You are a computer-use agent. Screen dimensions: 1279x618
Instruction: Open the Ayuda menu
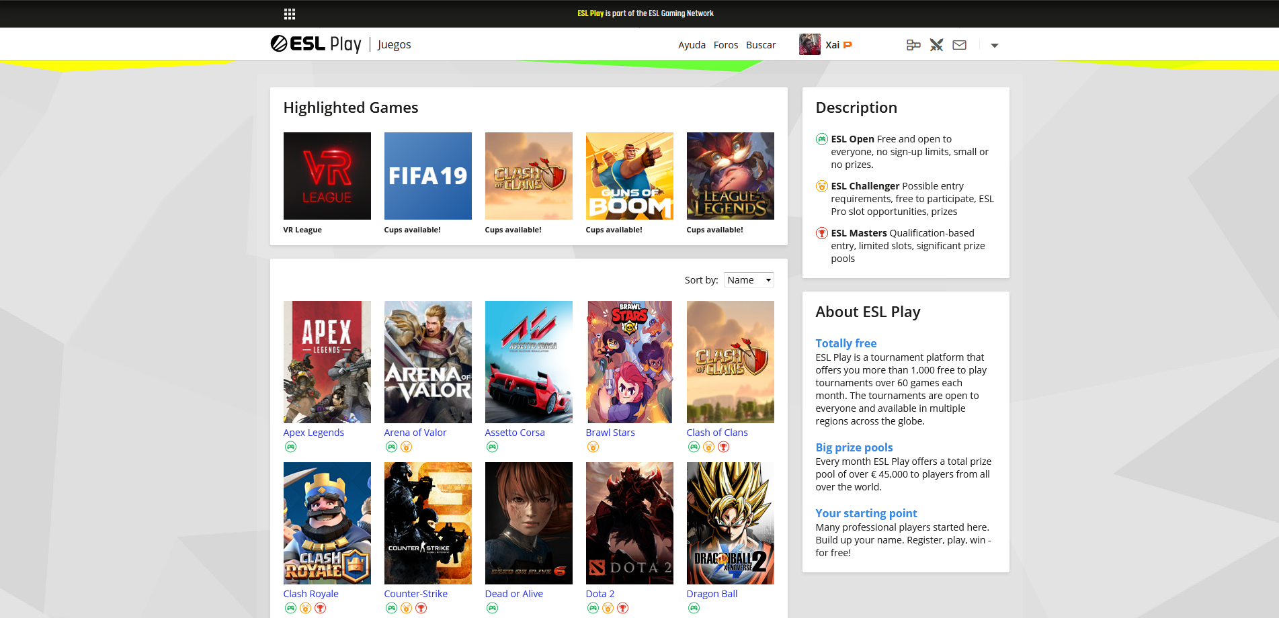pos(692,45)
